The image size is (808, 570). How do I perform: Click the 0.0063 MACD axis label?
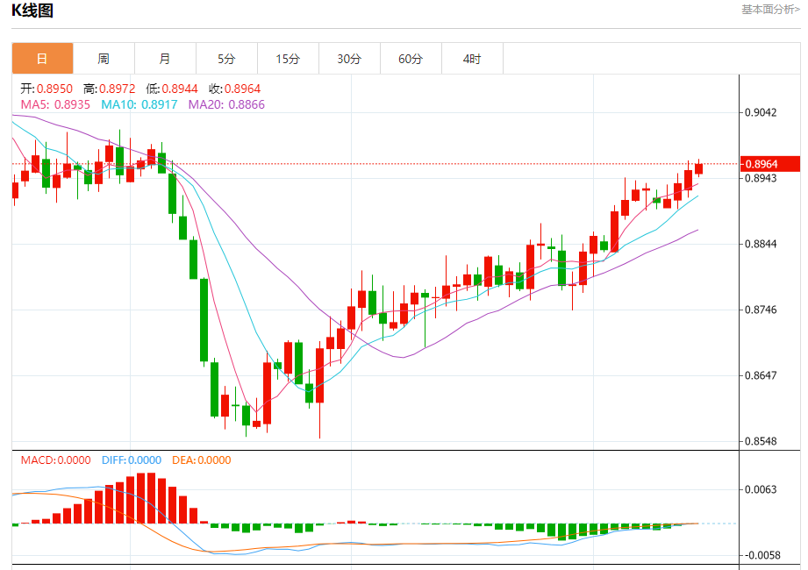tap(761, 489)
